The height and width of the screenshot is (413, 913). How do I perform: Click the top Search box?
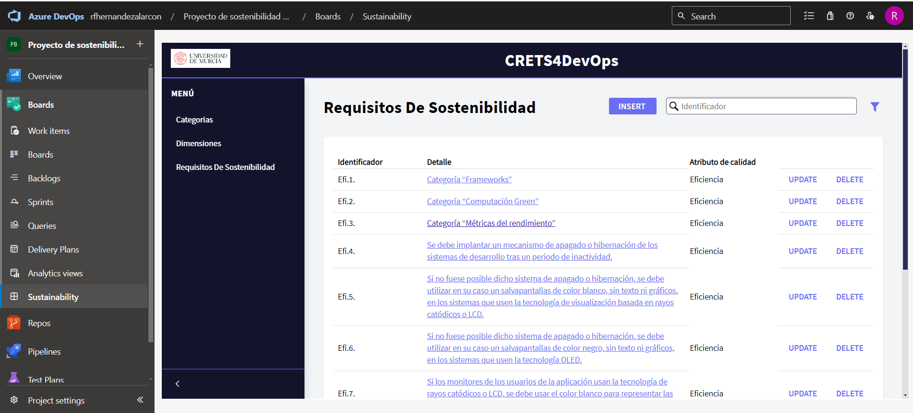[731, 16]
